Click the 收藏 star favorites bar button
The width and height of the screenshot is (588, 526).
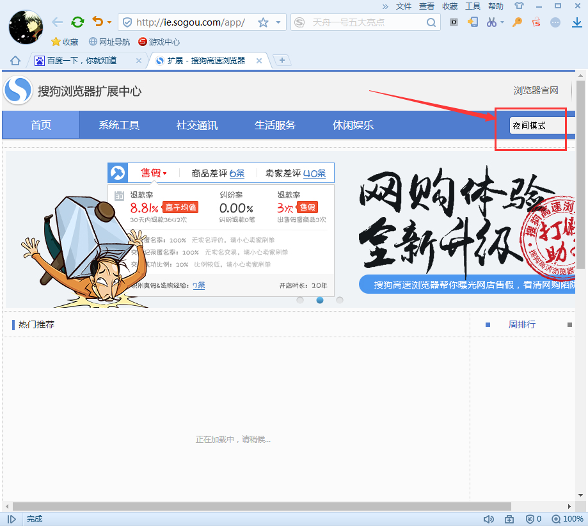(x=65, y=42)
